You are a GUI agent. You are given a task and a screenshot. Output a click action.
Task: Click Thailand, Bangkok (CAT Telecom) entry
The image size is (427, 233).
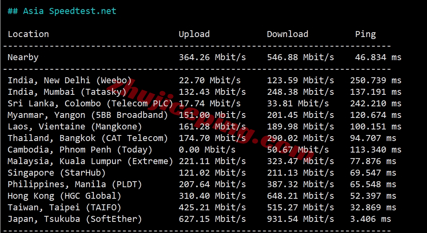point(88,138)
